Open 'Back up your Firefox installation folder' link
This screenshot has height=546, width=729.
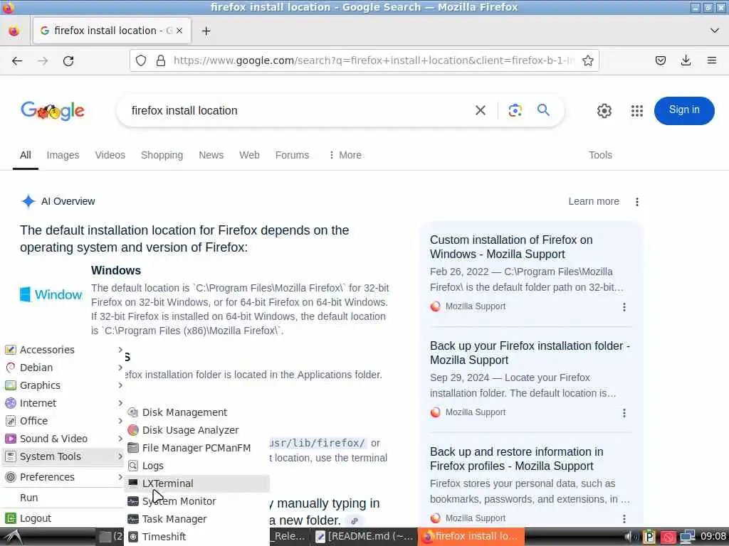pyautogui.click(x=530, y=353)
